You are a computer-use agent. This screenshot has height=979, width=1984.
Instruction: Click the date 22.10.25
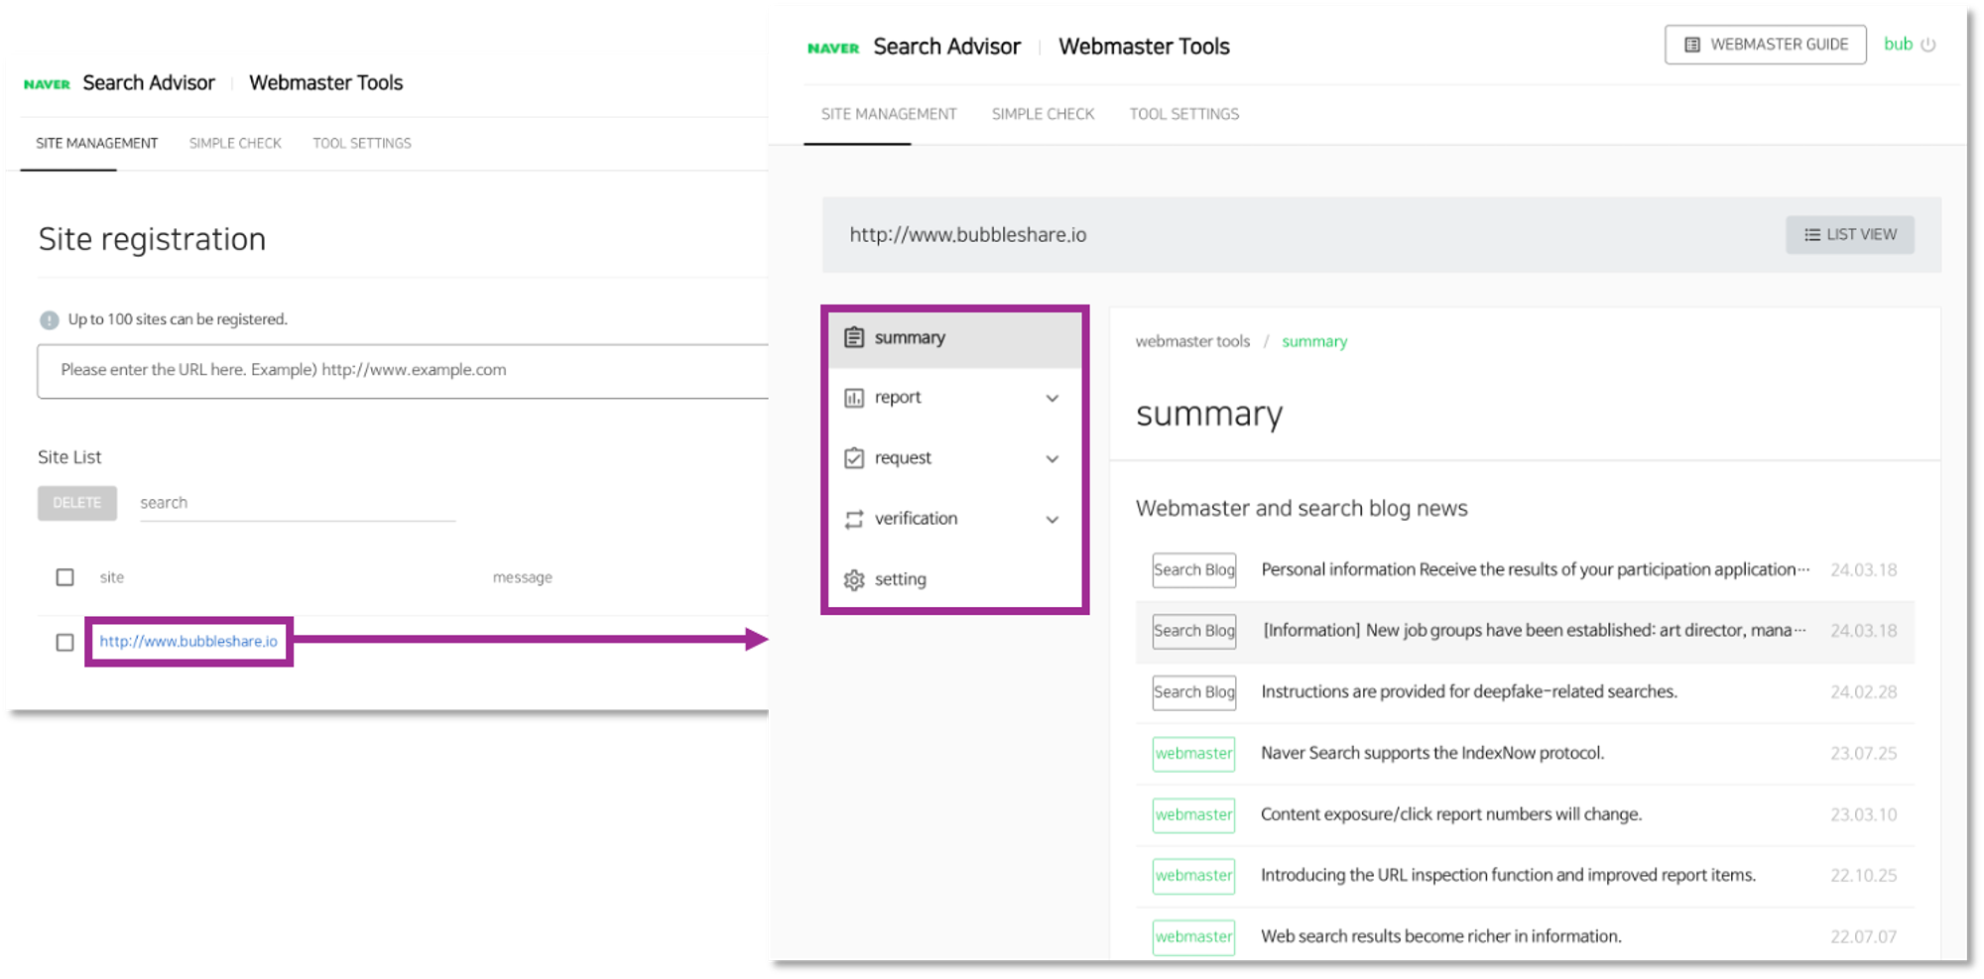point(1863,876)
